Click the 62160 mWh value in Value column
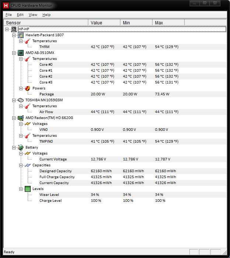 coord(101,171)
